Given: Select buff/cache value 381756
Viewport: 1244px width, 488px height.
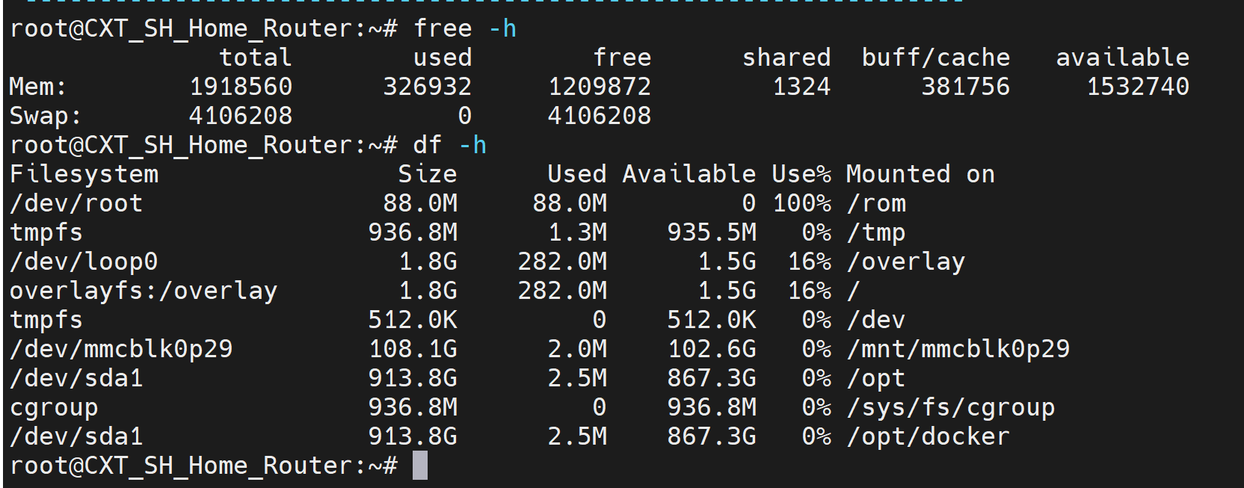Looking at the screenshot, I should click(966, 87).
